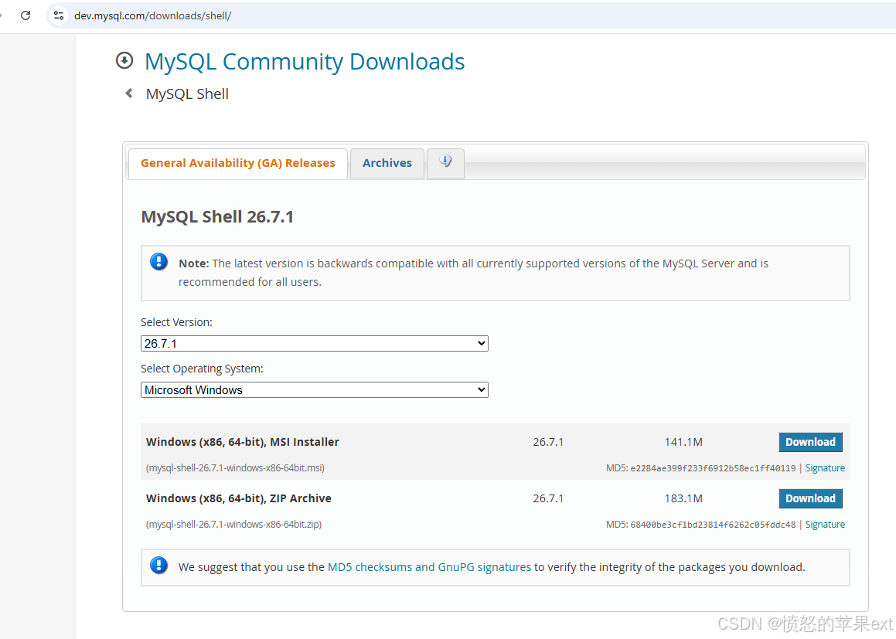The width and height of the screenshot is (896, 639).
Task: Click the MySQL Shell 26.7.1 heading
Action: [x=217, y=217]
